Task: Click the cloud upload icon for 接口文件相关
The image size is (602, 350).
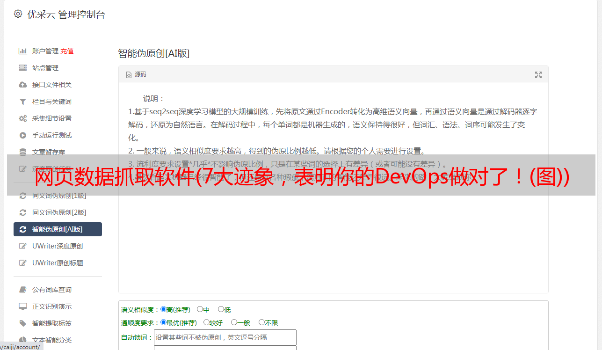Action: click(22, 85)
